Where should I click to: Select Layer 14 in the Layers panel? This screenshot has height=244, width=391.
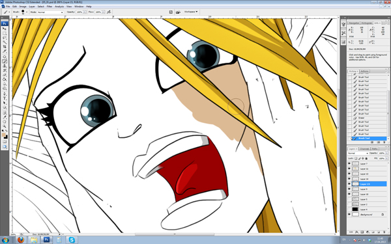click(369, 179)
